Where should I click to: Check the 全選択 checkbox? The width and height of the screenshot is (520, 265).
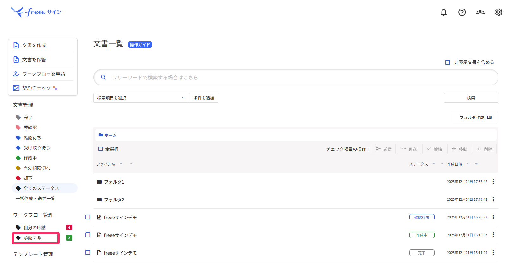tap(101, 149)
